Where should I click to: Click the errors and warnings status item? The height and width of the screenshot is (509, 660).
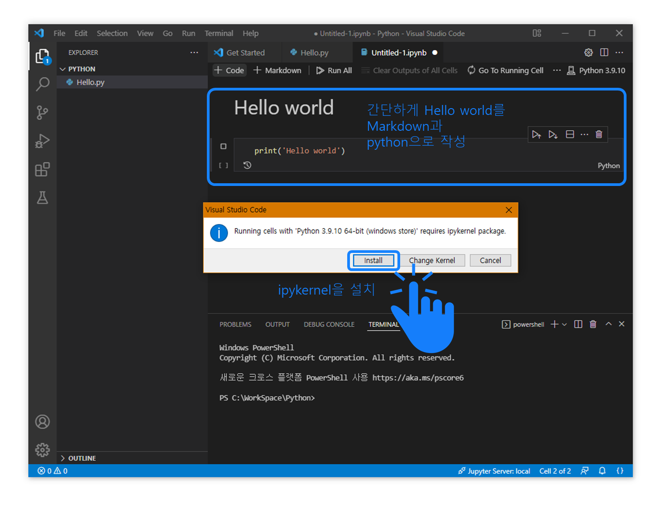[53, 471]
